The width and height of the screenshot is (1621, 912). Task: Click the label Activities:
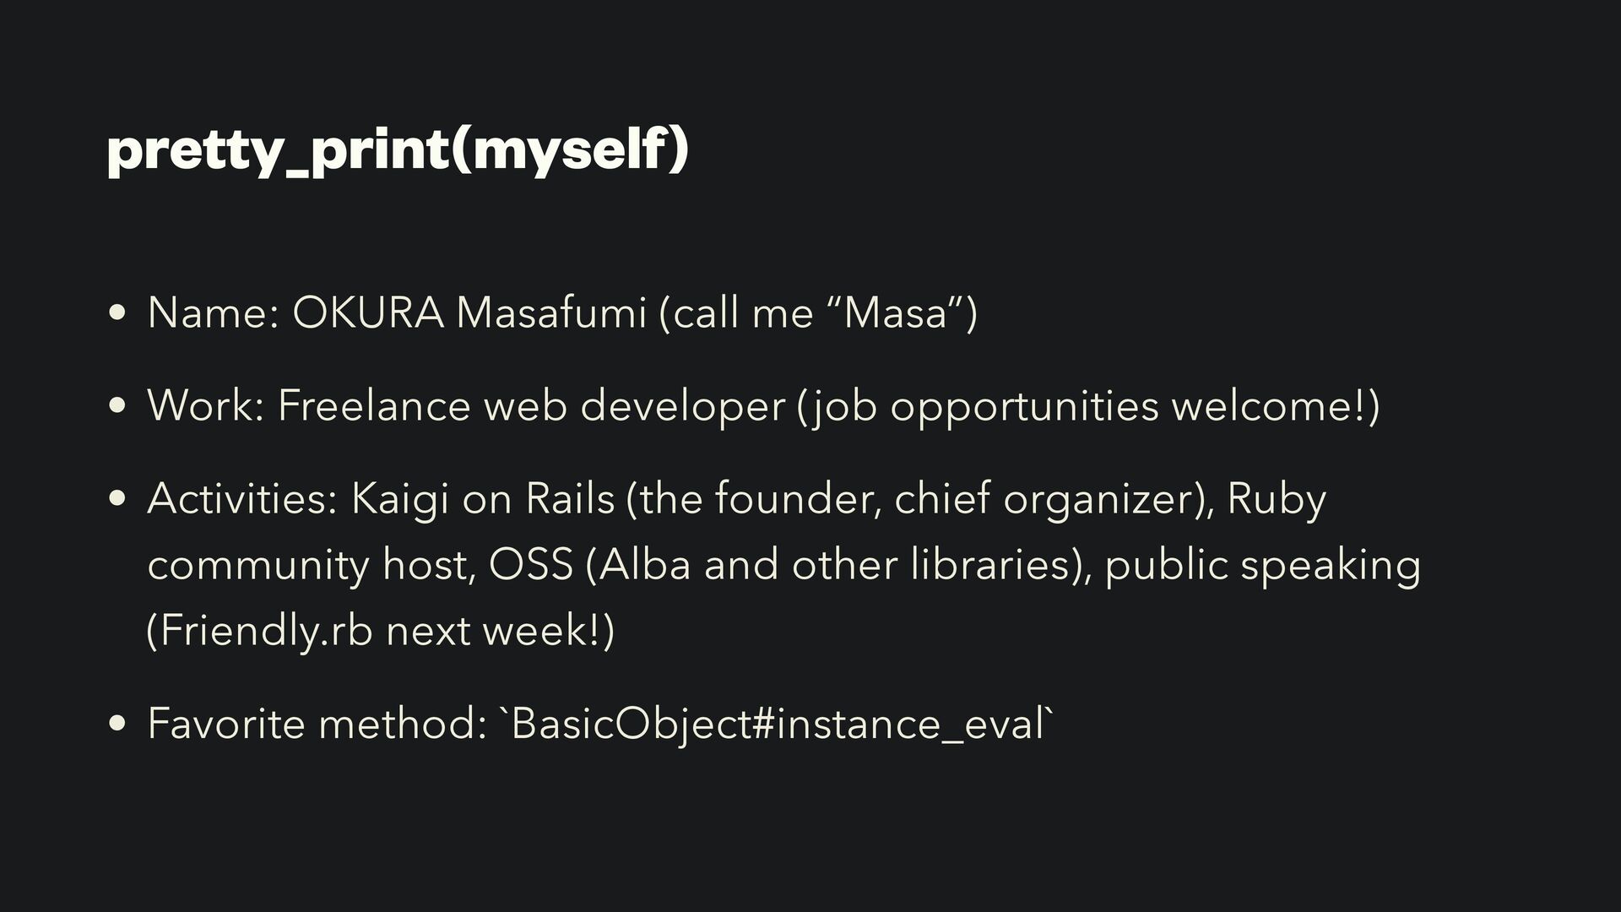point(242,498)
